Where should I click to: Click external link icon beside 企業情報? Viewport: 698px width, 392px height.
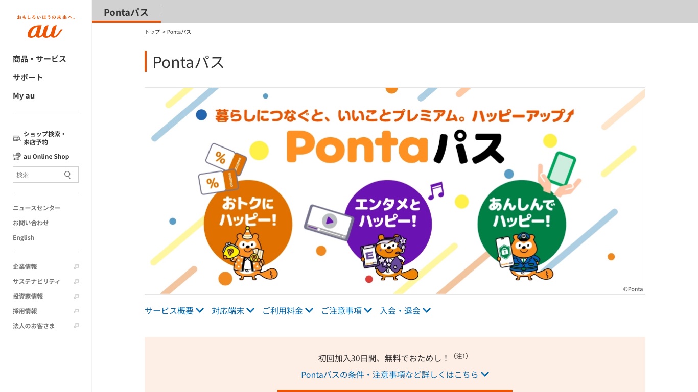coord(76,267)
